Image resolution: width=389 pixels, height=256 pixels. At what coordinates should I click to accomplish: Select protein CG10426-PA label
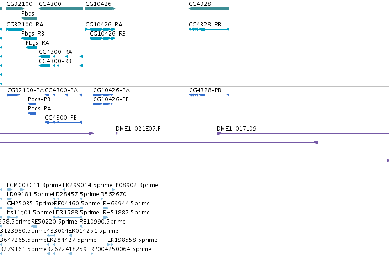pyautogui.click(x=112, y=90)
